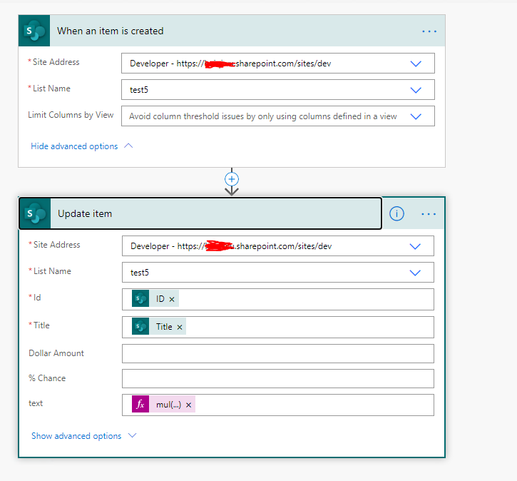
Task: Remove the Title dynamic content token
Action: (x=180, y=327)
